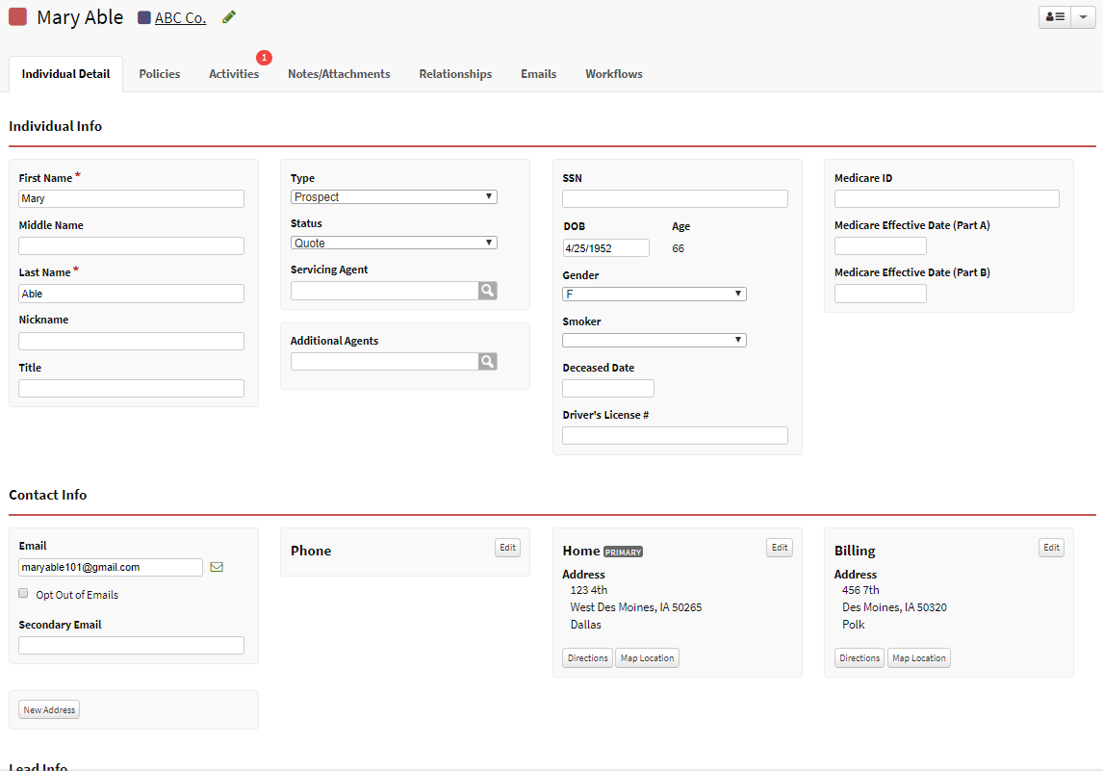
Task: Open the Type dropdown showing Prospect
Action: (393, 196)
